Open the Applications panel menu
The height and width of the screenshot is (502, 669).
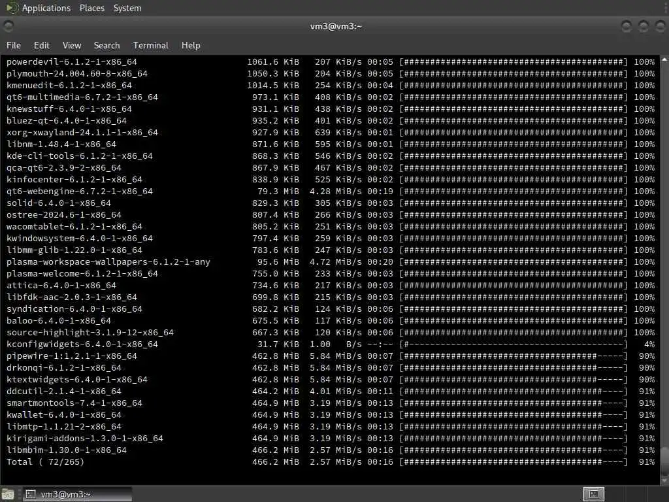(46, 8)
